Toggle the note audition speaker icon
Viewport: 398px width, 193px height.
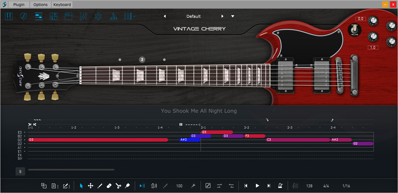(142, 186)
